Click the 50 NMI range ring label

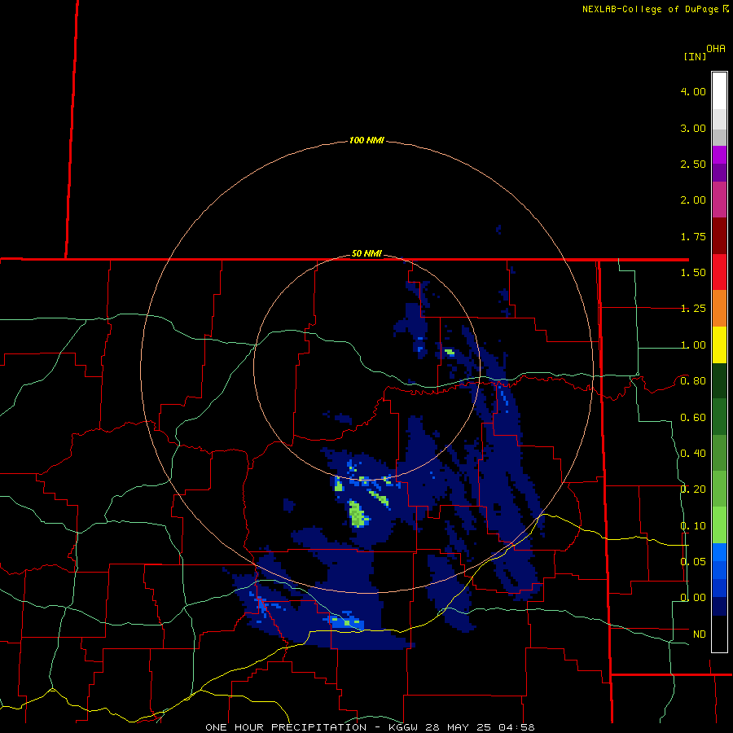click(x=366, y=253)
